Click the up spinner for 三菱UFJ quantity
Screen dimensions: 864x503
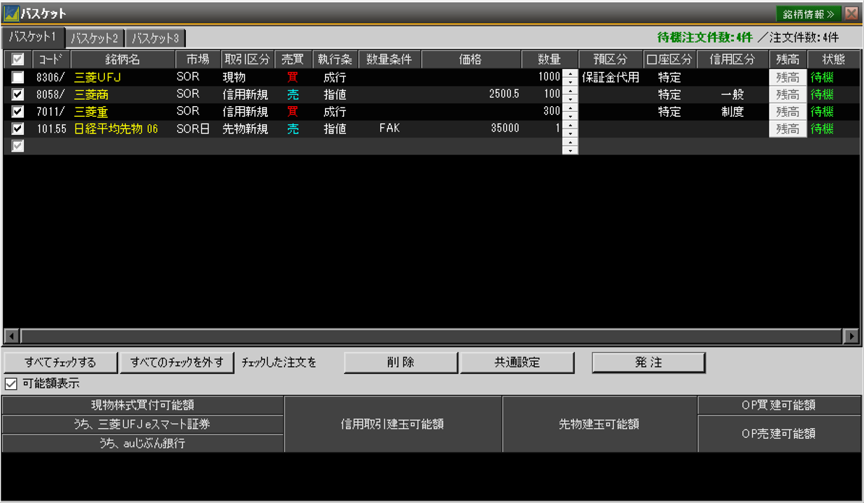coord(570,73)
